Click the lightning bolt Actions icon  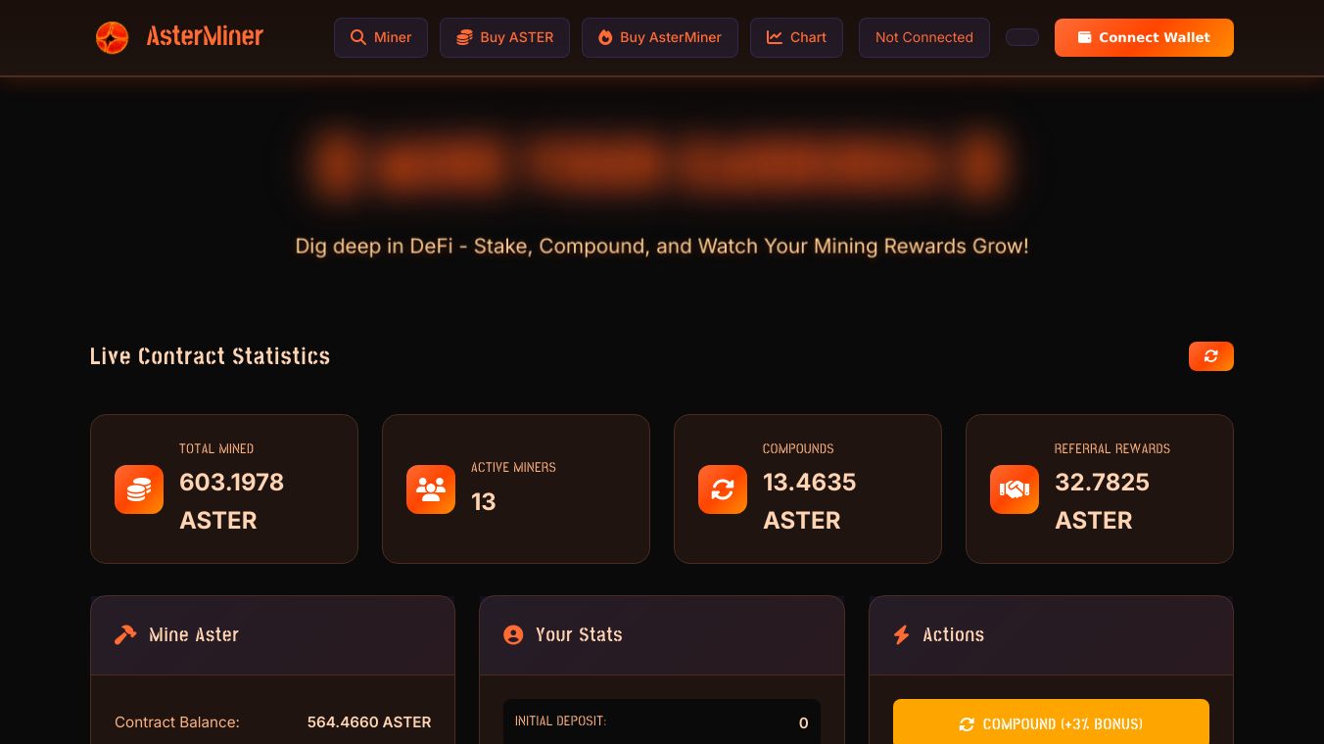click(902, 634)
